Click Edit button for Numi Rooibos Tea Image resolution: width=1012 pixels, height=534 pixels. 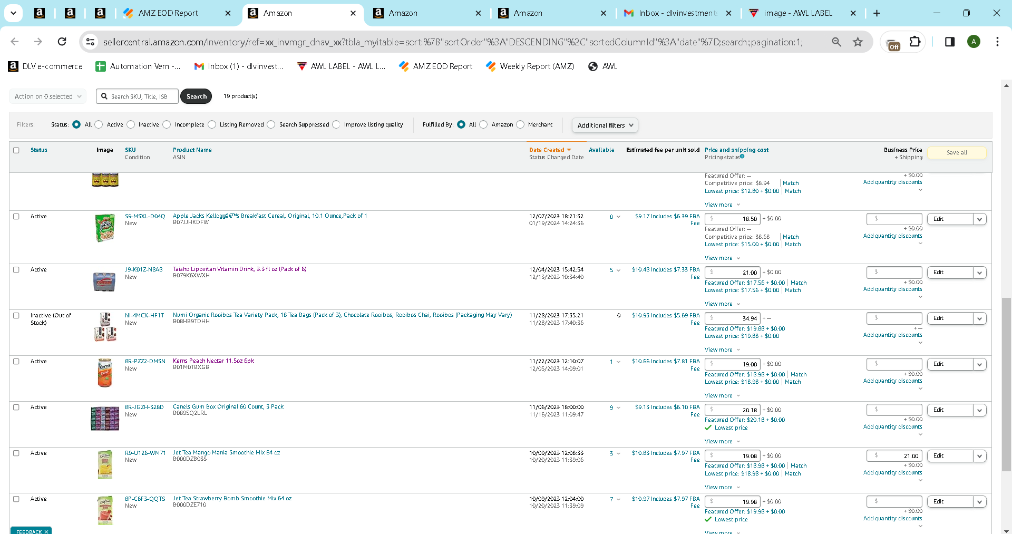[950, 318]
